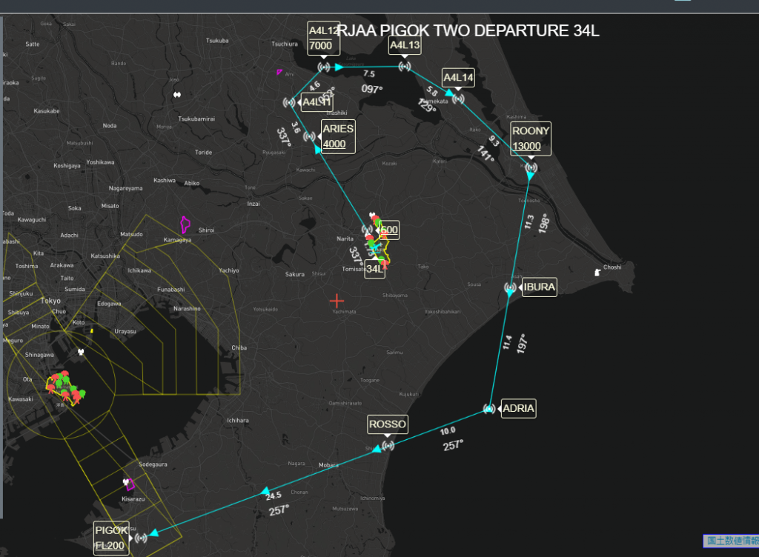This screenshot has height=557, width=759.
Task: Click the ARIES waypoint beacon icon
Action: click(310, 136)
